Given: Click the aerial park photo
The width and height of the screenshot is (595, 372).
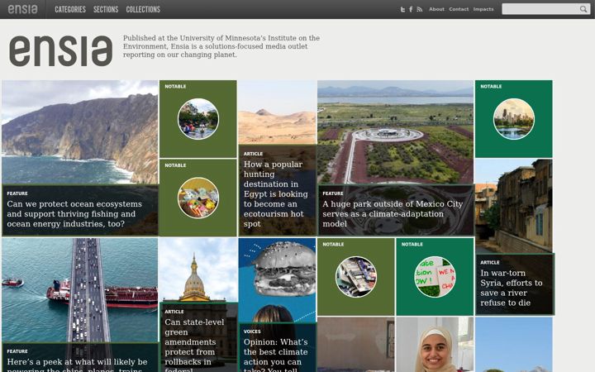Looking at the screenshot, I should point(396,132).
